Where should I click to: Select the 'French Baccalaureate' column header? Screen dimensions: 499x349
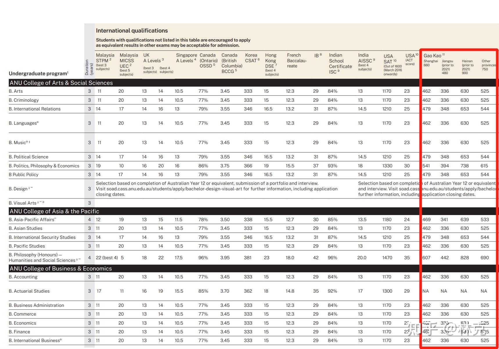tap(297, 60)
